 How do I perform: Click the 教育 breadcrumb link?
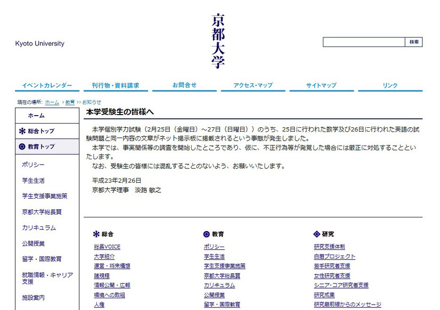point(70,102)
